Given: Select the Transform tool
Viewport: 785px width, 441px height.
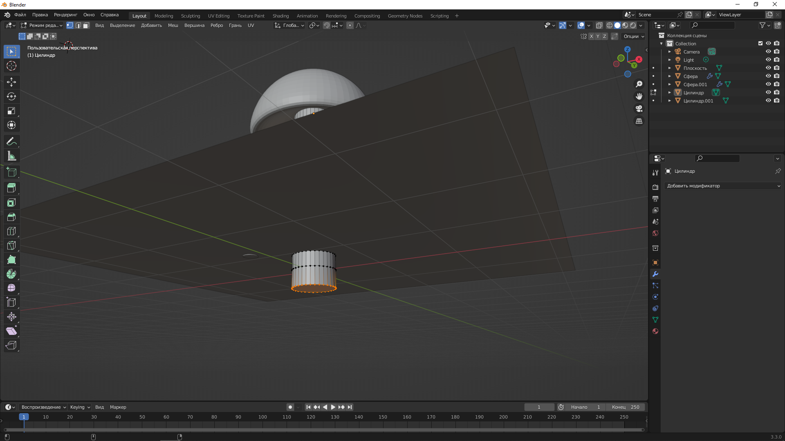Looking at the screenshot, I should tap(11, 125).
